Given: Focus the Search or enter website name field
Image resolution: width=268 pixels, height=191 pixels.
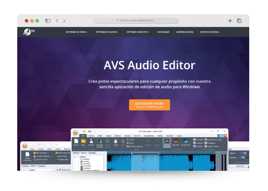Looking at the screenshot, I should (x=136, y=21).
